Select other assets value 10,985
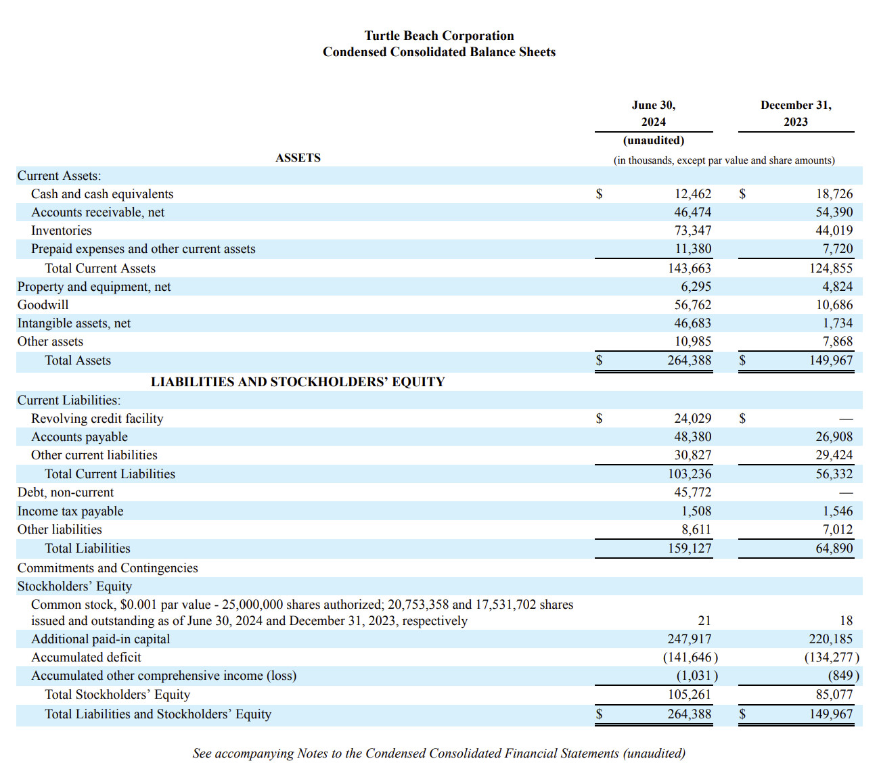 [693, 342]
